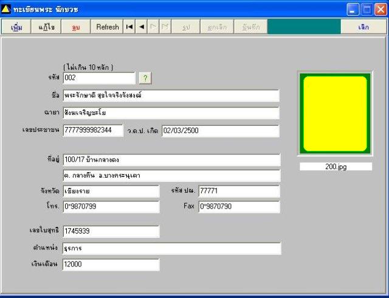Click the แก้ไข (edit) toolbar button
The width and height of the screenshot is (389, 298).
point(46,27)
